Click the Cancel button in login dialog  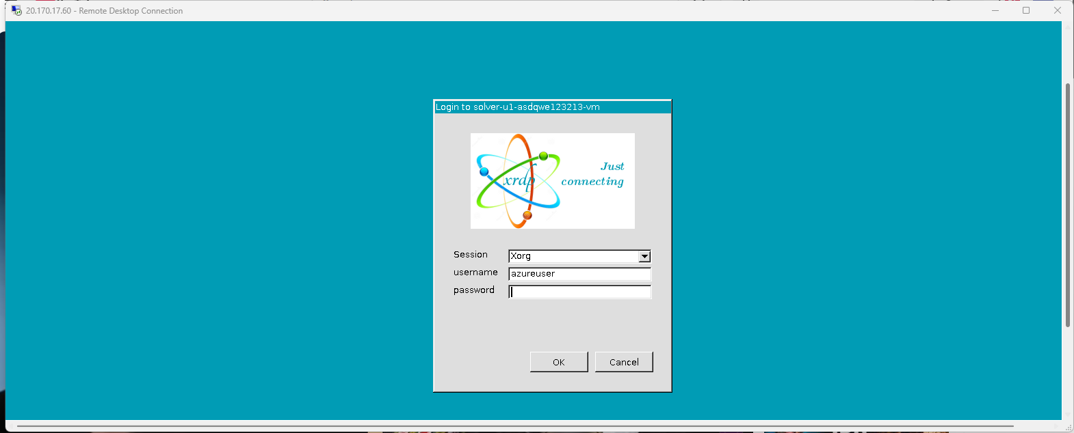pyautogui.click(x=624, y=362)
